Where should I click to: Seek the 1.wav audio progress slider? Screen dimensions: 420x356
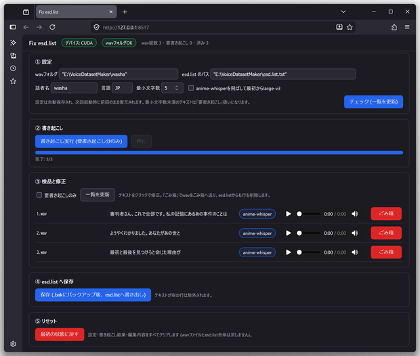tap(308, 214)
